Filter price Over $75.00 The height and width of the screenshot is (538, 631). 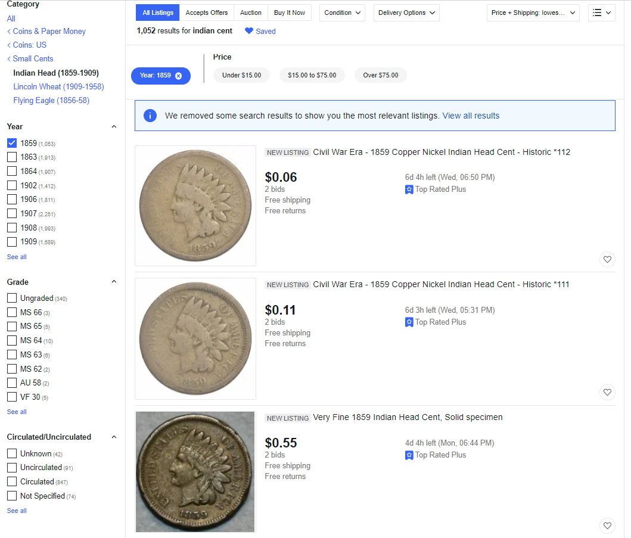(x=380, y=75)
